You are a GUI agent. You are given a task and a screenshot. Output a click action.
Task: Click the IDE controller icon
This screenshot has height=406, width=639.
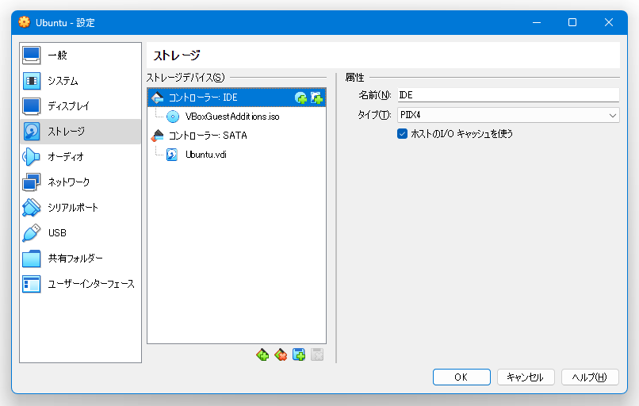point(157,98)
